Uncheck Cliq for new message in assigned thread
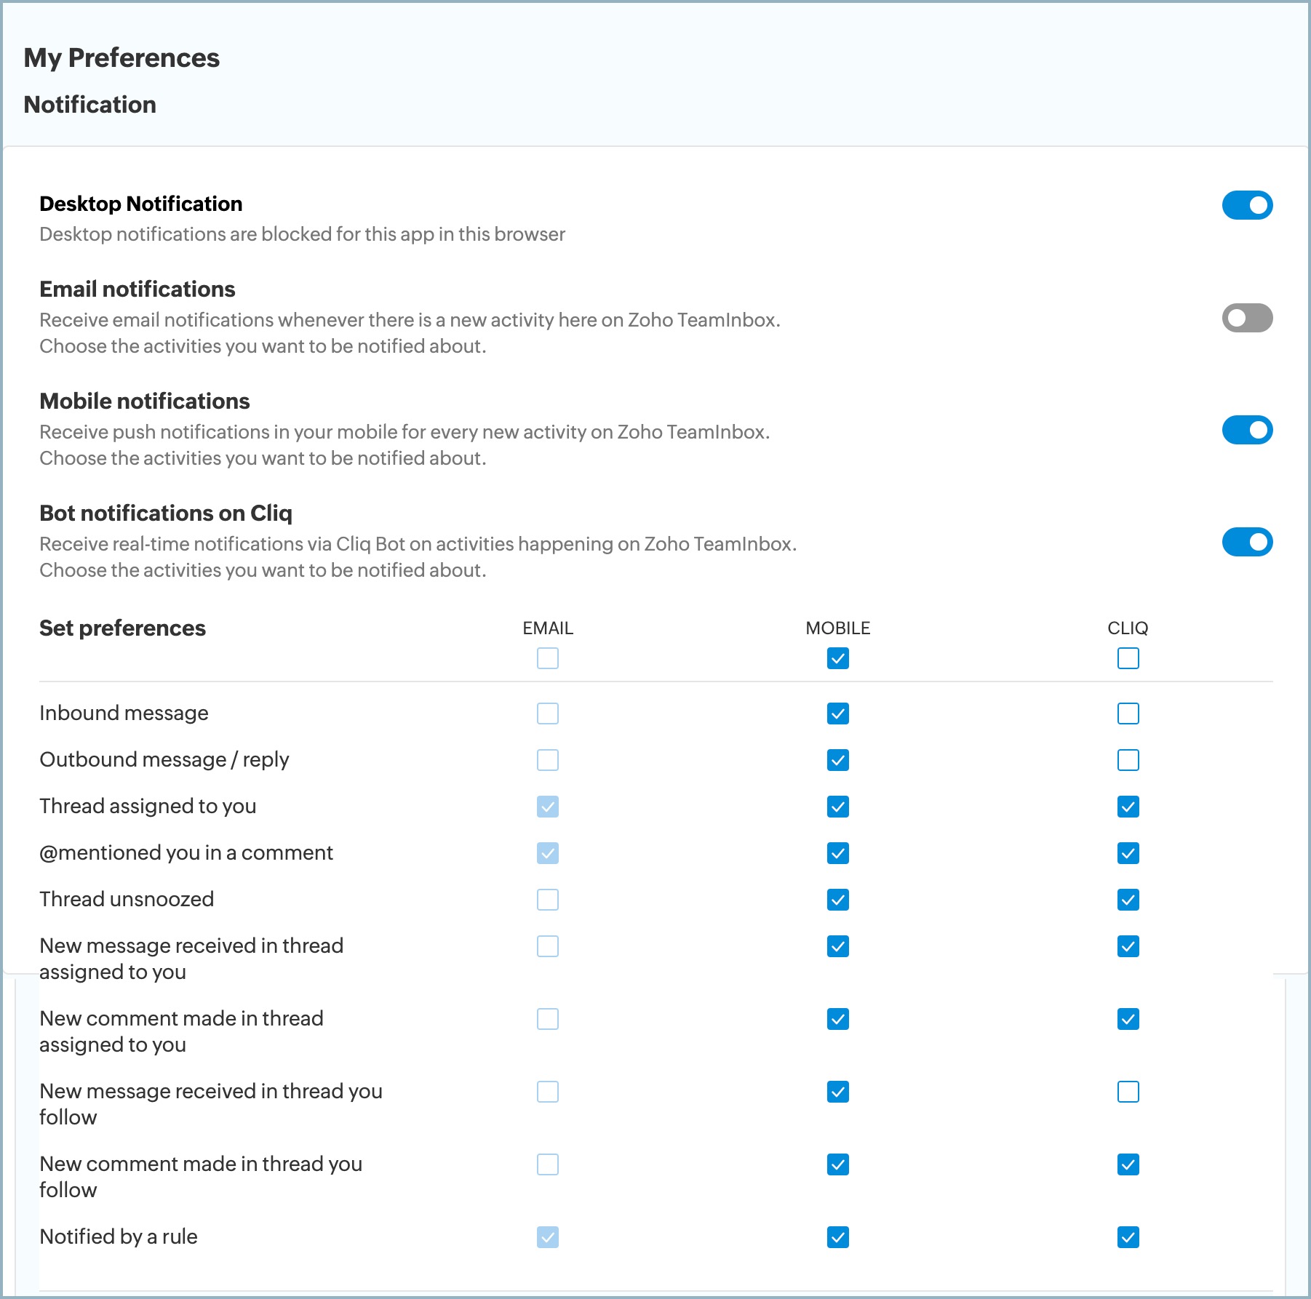 pyautogui.click(x=1128, y=946)
